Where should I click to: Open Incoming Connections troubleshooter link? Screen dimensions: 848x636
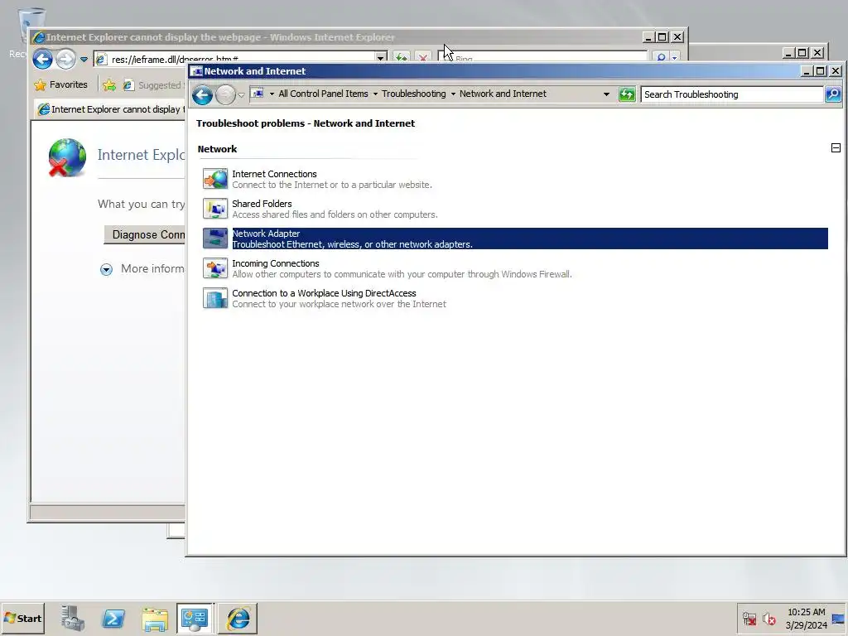pyautogui.click(x=276, y=263)
